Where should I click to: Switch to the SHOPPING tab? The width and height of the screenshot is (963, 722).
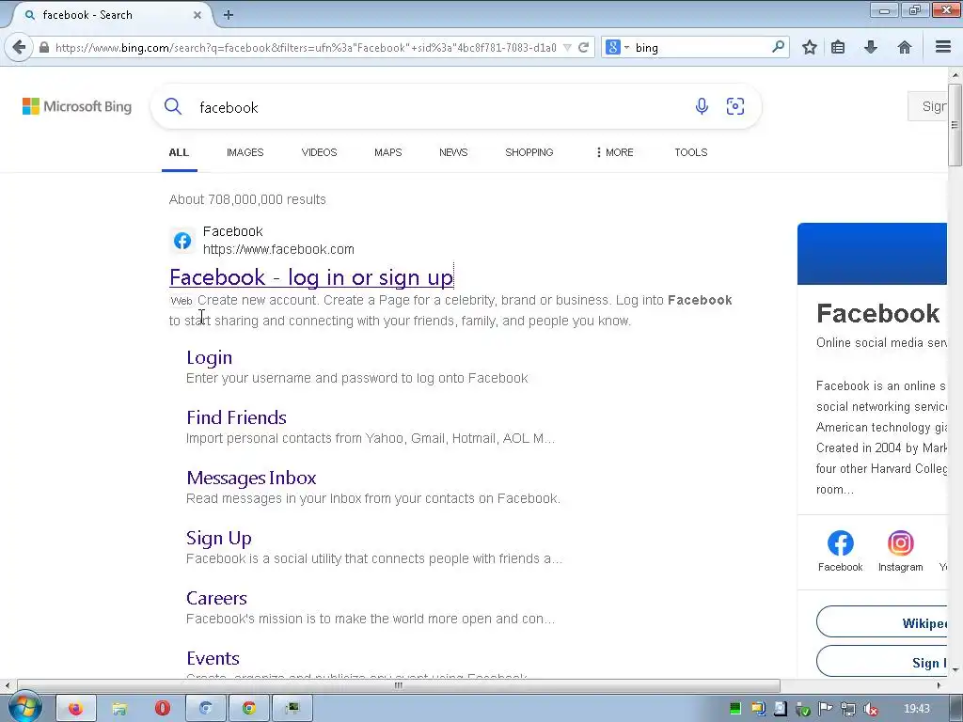[529, 152]
